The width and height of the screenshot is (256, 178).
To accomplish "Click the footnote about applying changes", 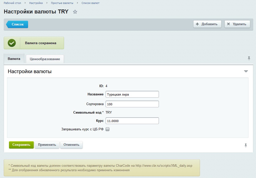I will (x=69, y=170).
